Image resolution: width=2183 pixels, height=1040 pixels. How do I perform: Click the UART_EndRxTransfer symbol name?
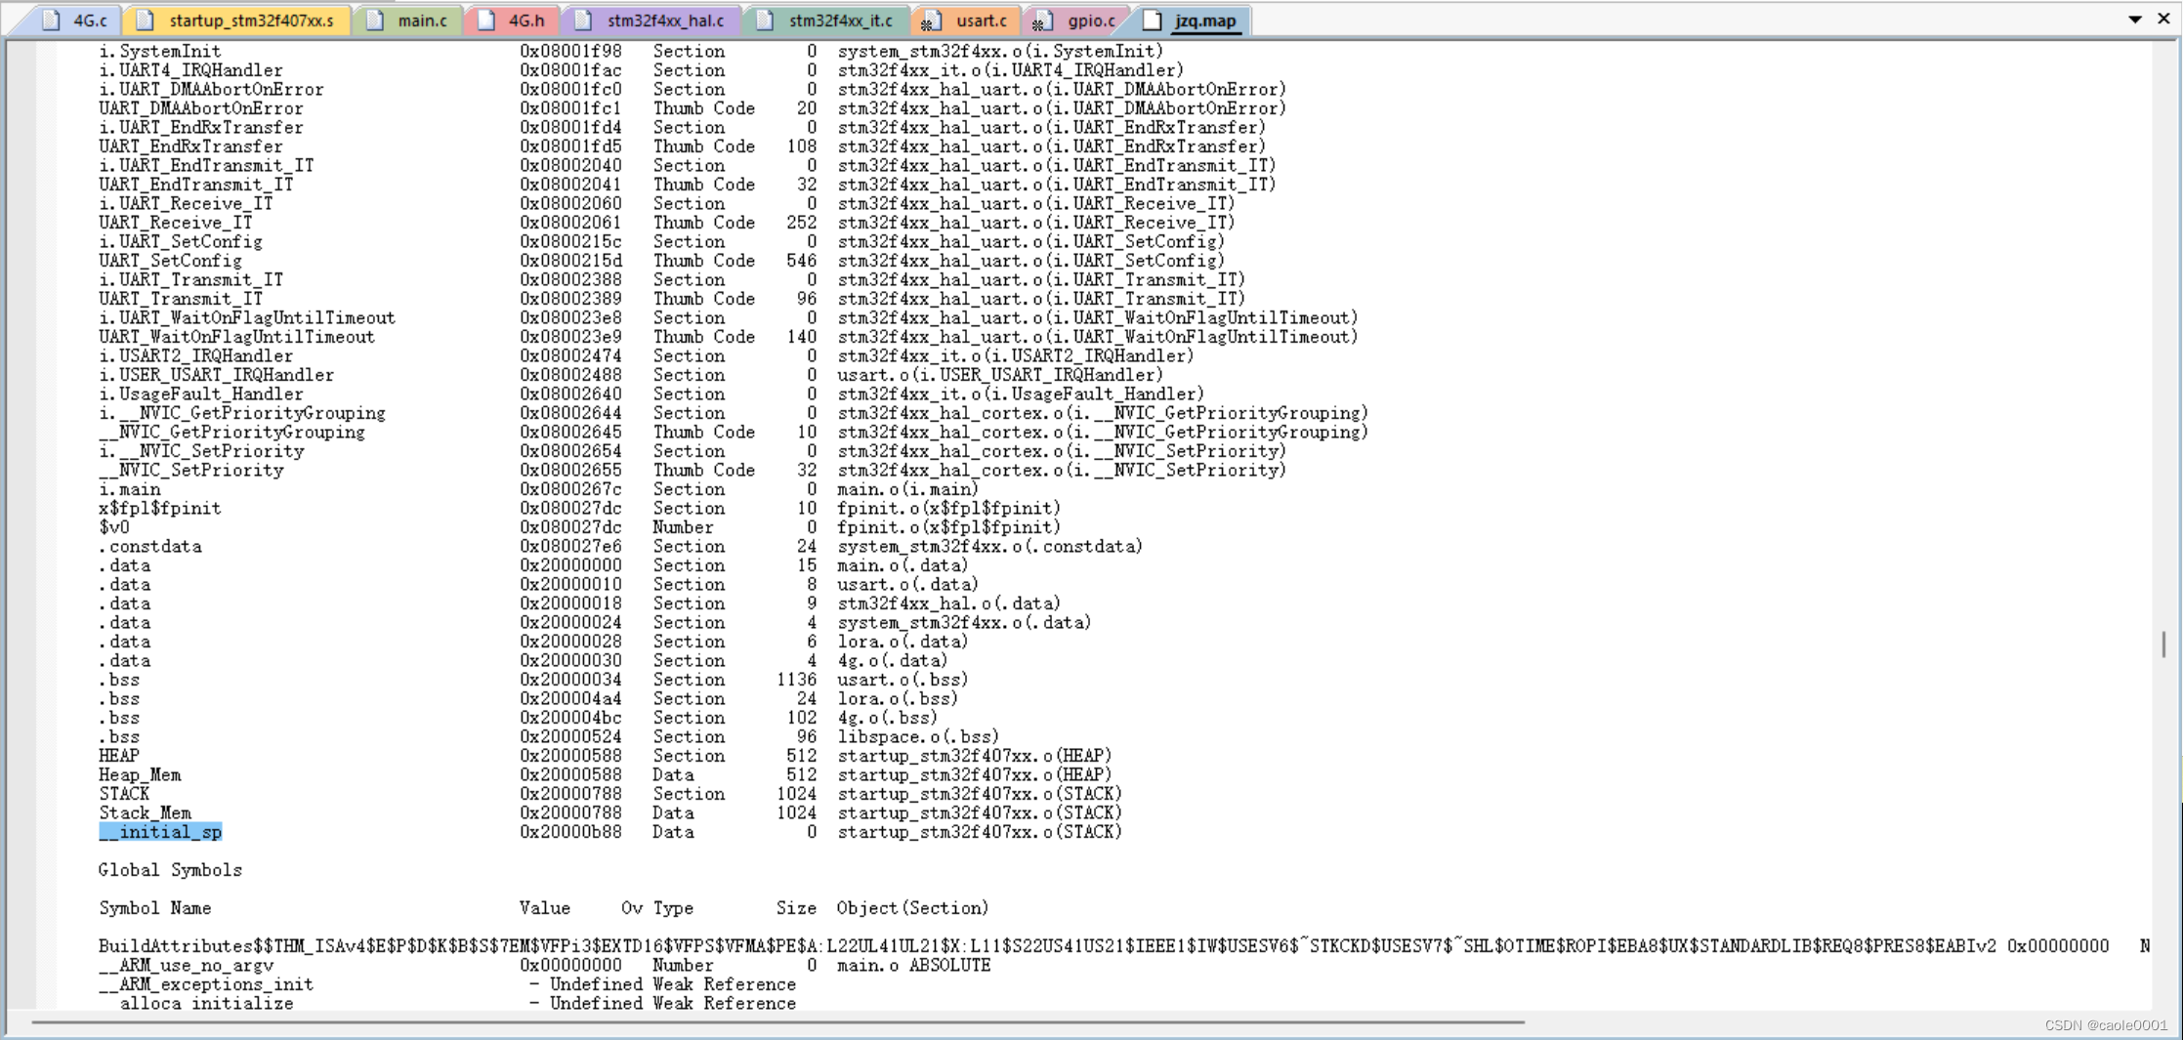pyautogui.click(x=190, y=146)
